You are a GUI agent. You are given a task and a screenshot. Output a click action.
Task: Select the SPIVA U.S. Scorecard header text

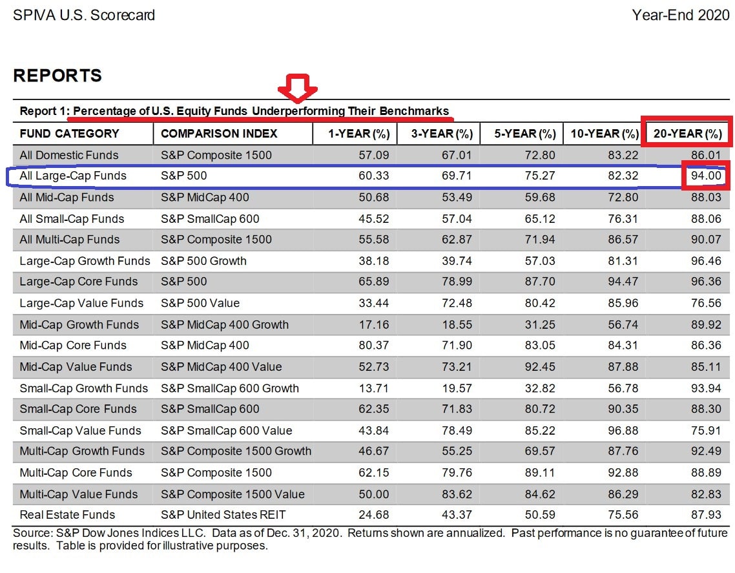pyautogui.click(x=84, y=15)
